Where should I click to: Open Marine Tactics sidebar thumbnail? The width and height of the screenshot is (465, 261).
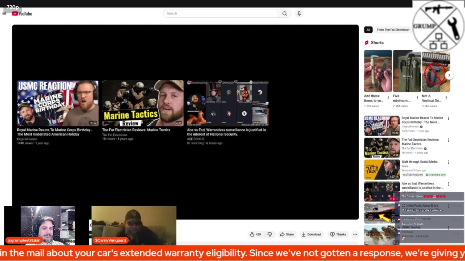(x=382, y=148)
